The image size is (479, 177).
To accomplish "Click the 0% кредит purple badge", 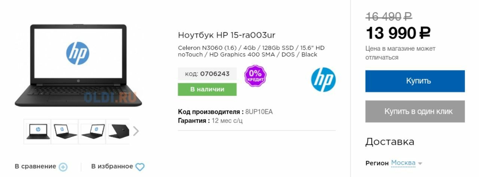I will (255, 75).
